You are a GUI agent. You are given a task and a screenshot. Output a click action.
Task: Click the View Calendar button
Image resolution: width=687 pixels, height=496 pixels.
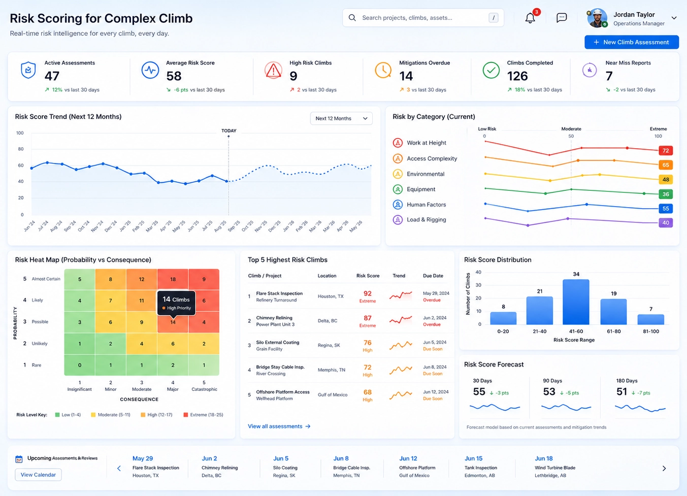coord(38,475)
